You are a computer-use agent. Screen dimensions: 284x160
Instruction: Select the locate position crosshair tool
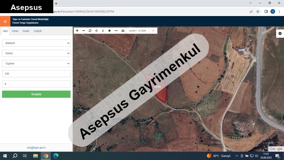coord(97,31)
